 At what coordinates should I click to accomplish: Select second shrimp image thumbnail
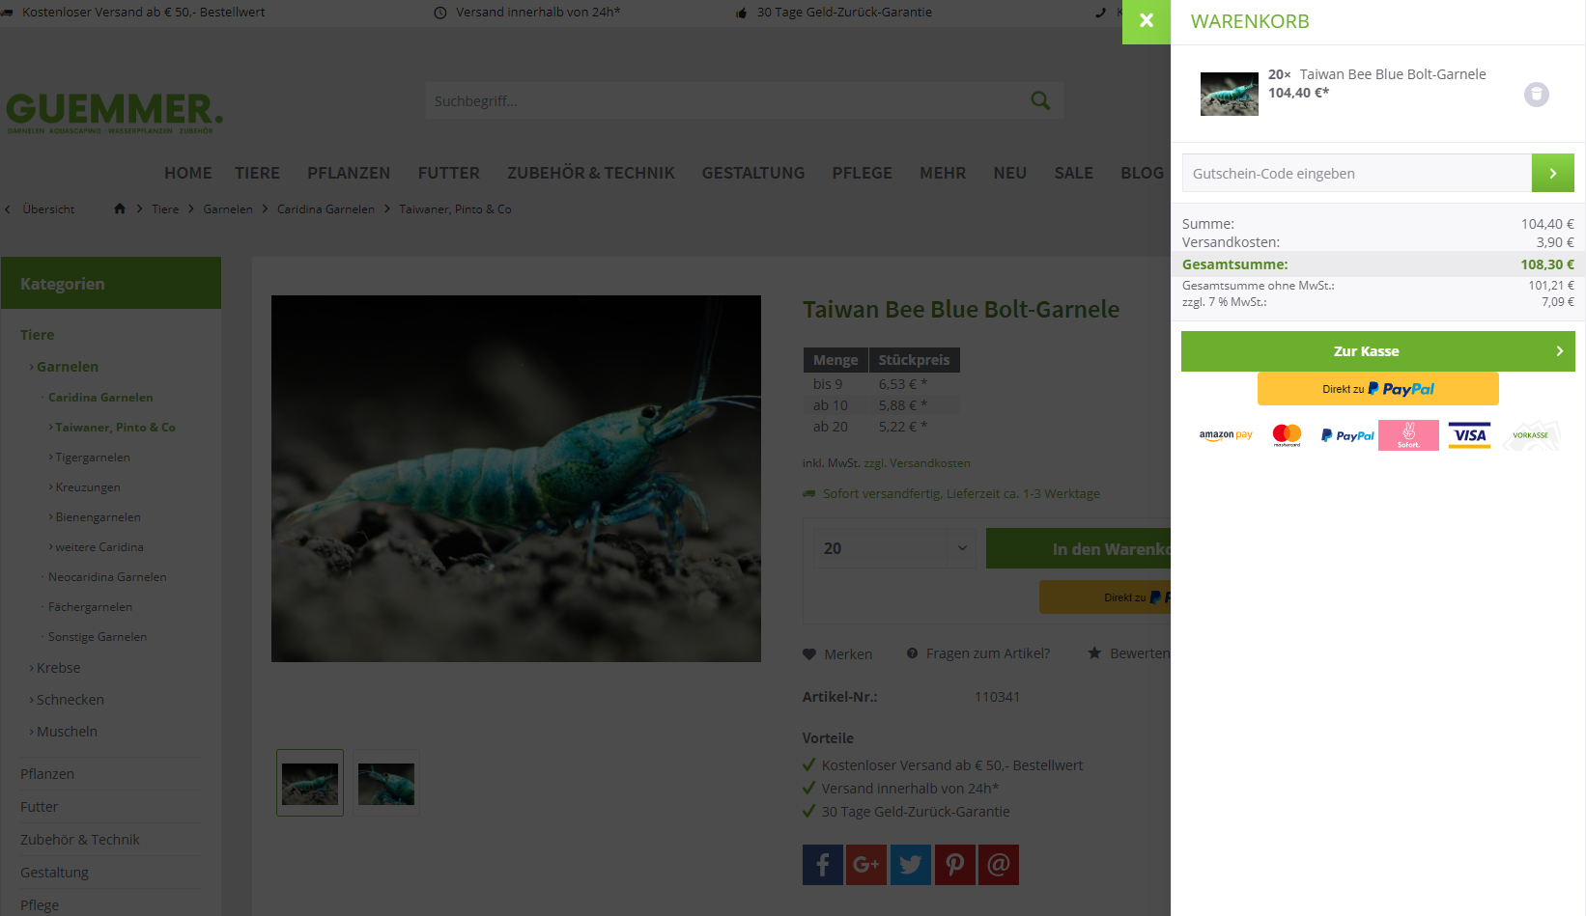click(x=386, y=783)
